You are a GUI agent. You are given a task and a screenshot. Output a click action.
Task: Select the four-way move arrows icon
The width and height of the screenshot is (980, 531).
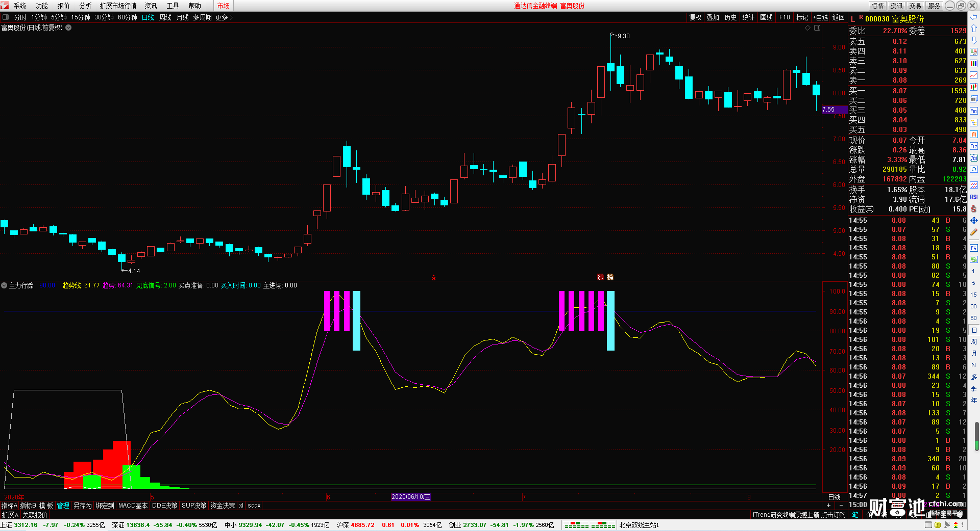point(974,220)
